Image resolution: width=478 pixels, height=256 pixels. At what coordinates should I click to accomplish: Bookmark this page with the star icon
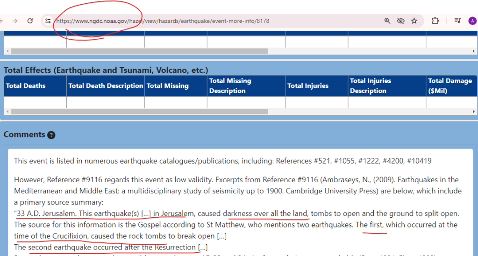(x=414, y=21)
